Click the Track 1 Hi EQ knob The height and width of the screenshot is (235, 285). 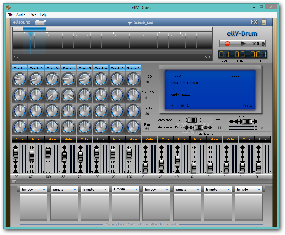pos(20,79)
